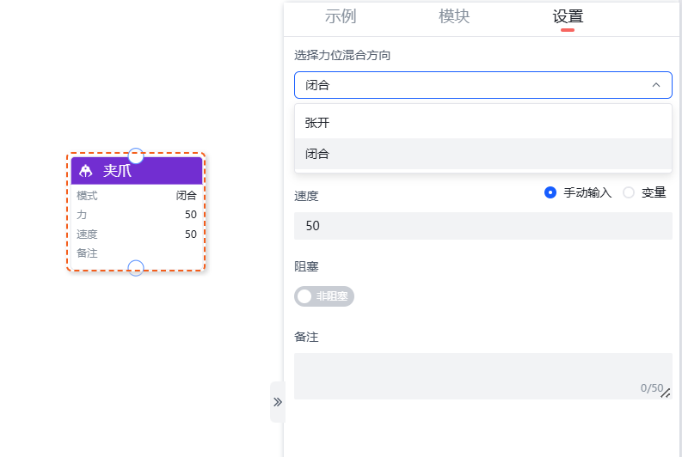Click the 阻塞 label
The width and height of the screenshot is (682, 457).
306,266
